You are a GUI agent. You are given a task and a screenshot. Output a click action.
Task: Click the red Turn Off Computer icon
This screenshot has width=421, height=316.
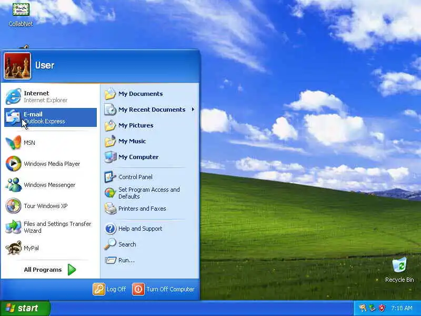138,289
